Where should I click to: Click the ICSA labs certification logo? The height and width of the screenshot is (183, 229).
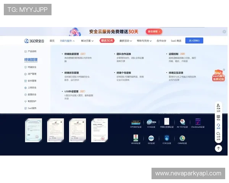(151, 122)
